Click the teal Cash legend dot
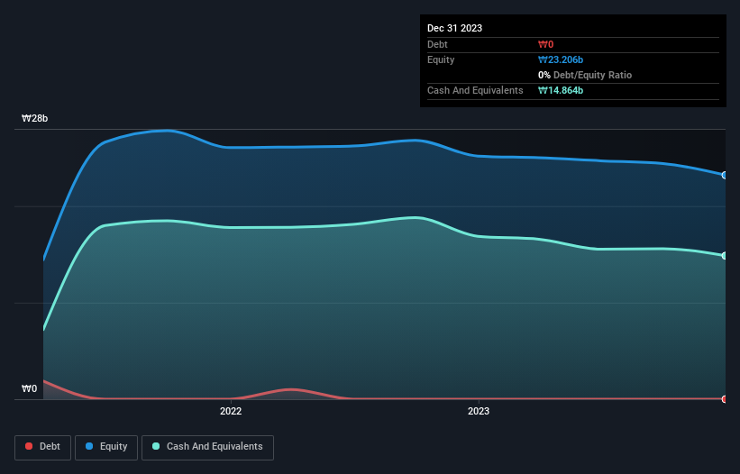Screen dimensions: 740x474 coord(156,446)
